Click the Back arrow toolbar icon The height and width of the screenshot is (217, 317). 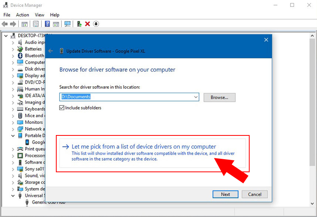(x=4, y=24)
